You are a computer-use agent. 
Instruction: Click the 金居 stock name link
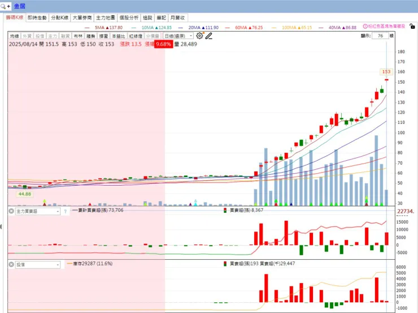coord(19,6)
